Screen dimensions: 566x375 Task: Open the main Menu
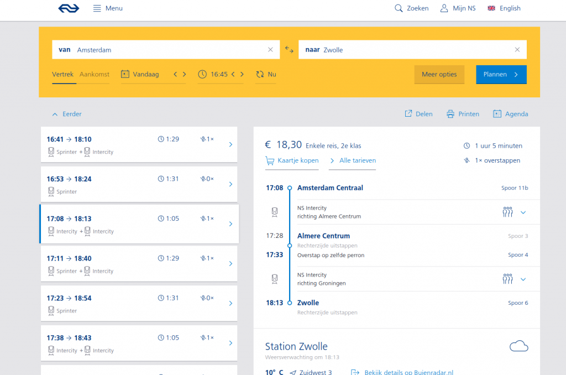point(108,8)
